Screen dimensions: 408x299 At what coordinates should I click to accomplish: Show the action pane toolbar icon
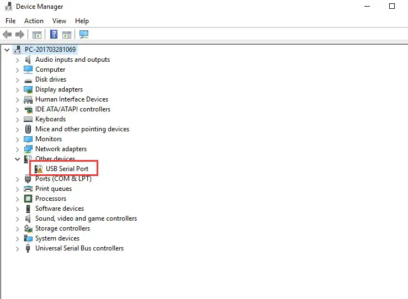(x=67, y=34)
